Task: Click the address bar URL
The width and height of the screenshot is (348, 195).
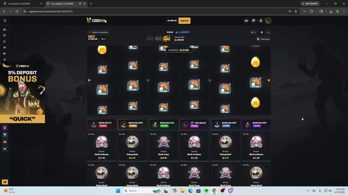Action: coord(50,11)
